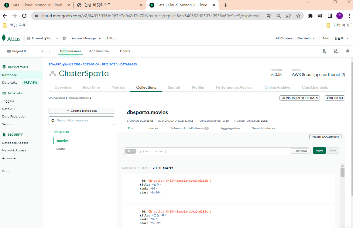Click site lock icon in address bar
This screenshot has width=353, height=228.
click(x=36, y=16)
